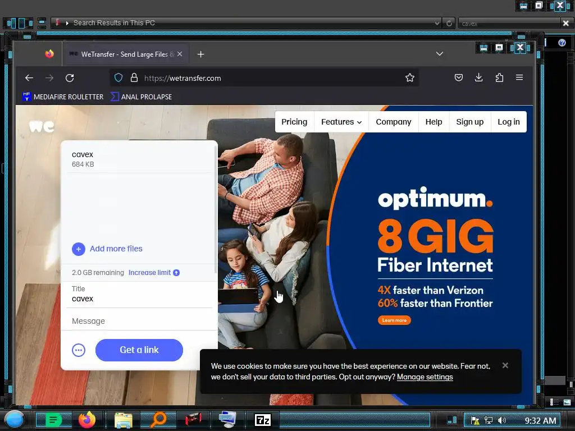Click the Message field
575x431 pixels.
[139, 321]
